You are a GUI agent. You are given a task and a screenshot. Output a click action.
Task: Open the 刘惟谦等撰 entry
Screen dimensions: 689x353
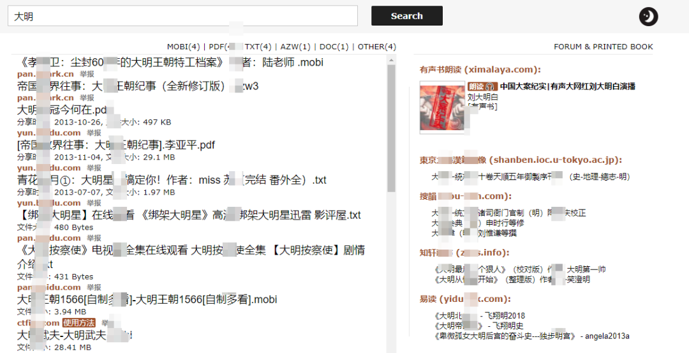(474, 234)
